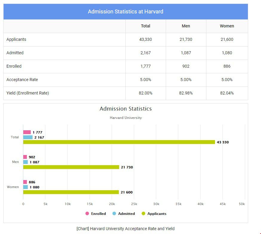Click the "10k" tick label on the x-axis

[67, 204]
